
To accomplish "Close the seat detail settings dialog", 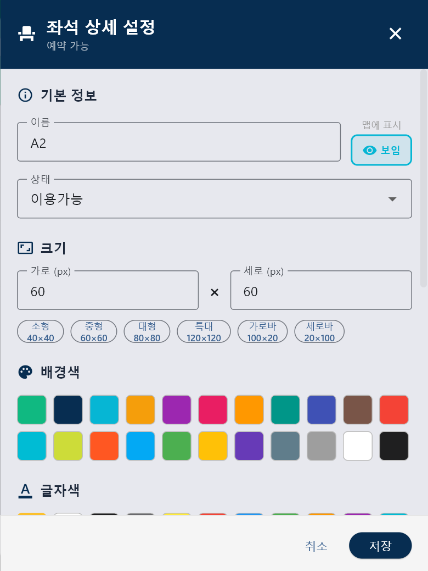I will (x=395, y=34).
